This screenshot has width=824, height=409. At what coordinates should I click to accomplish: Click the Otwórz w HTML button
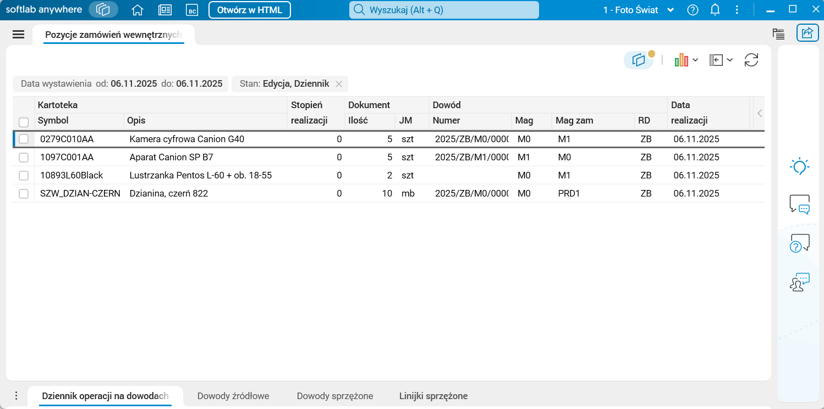[250, 10]
